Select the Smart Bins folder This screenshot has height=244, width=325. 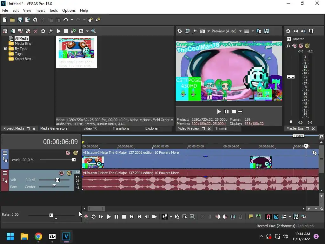(x=23, y=59)
